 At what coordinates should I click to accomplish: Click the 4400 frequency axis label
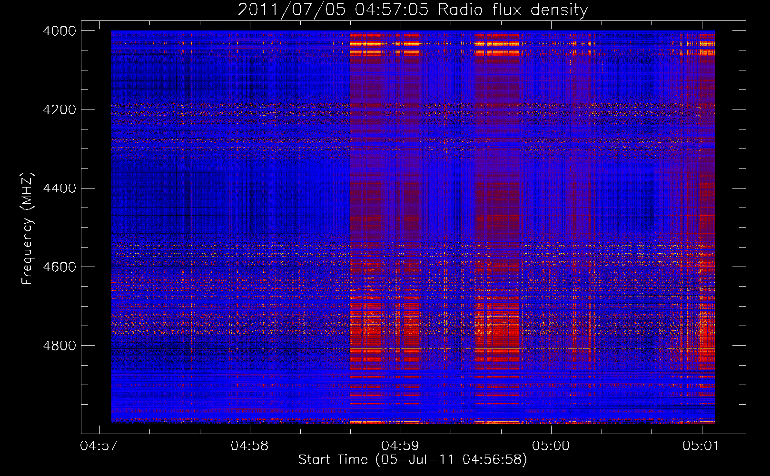[x=59, y=188]
